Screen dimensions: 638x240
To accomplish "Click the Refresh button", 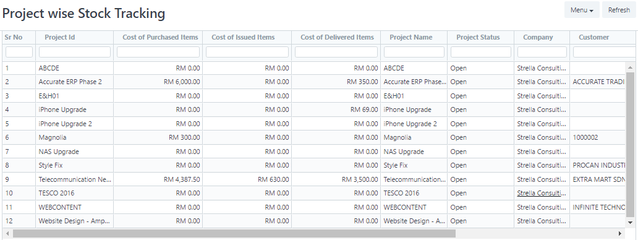I will click(619, 10).
